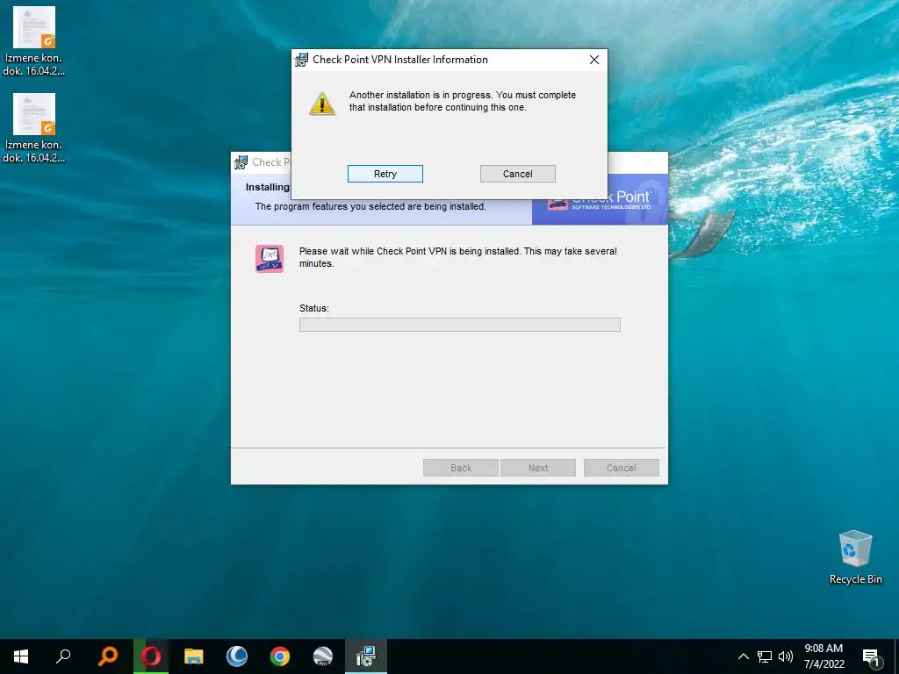Select the running installer taskbar icon
Image resolution: width=899 pixels, height=674 pixels.
pos(366,656)
